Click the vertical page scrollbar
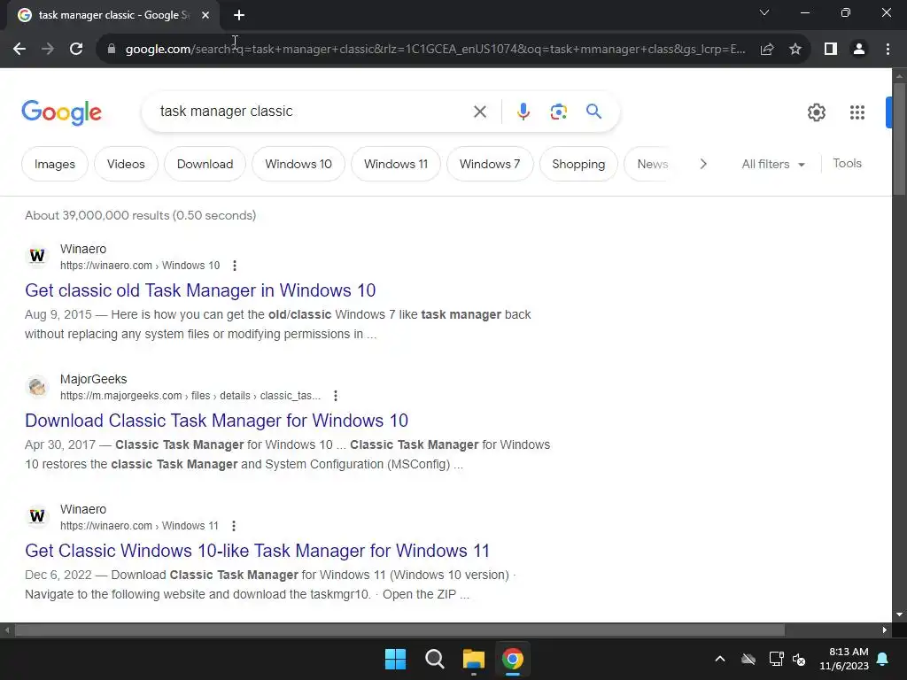This screenshot has height=680, width=907. point(899,139)
